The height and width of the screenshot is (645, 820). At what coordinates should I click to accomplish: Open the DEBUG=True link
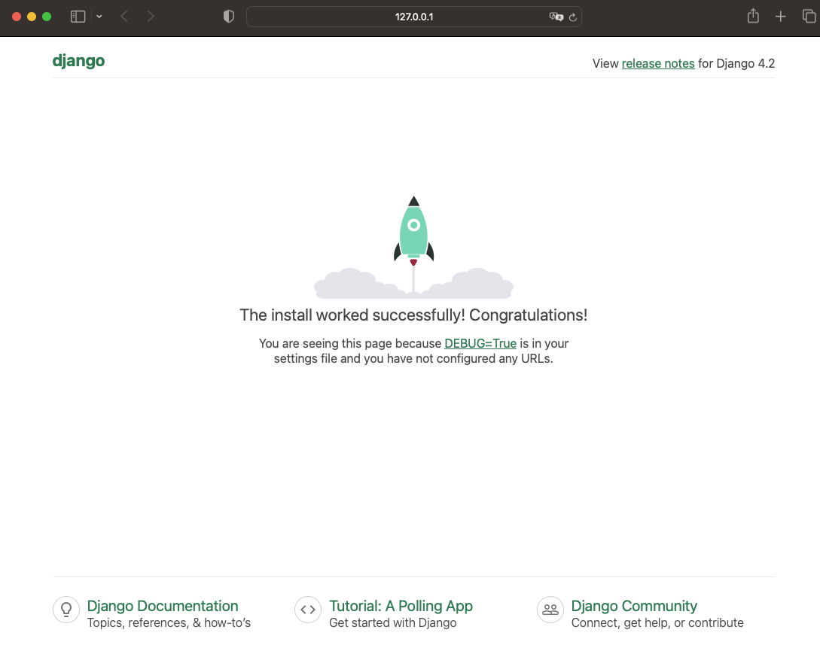pos(480,343)
